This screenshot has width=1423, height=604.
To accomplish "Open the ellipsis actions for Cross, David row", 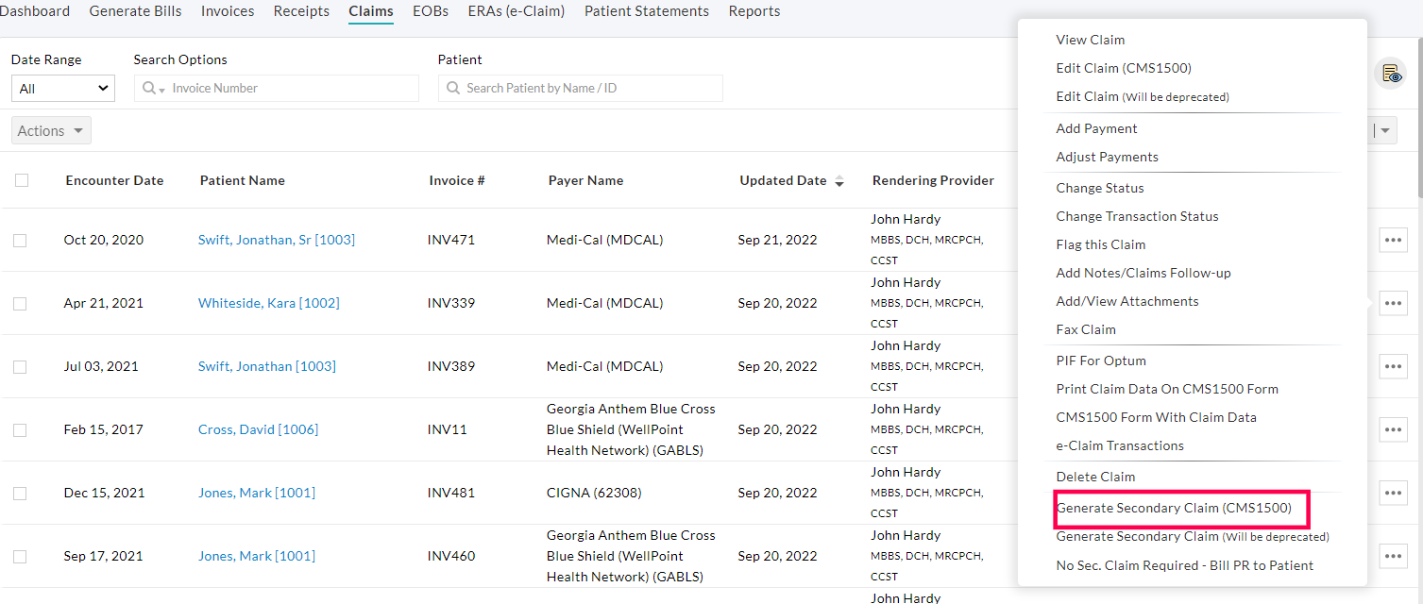I will (1393, 429).
